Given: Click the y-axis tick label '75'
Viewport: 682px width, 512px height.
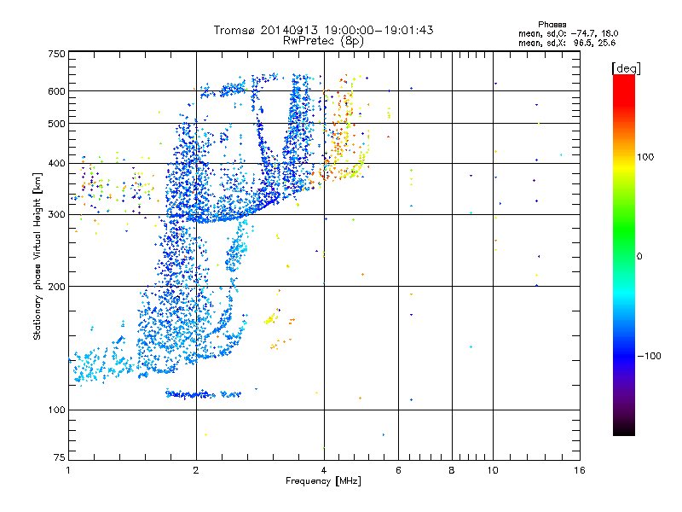Looking at the screenshot, I should click(60, 457).
